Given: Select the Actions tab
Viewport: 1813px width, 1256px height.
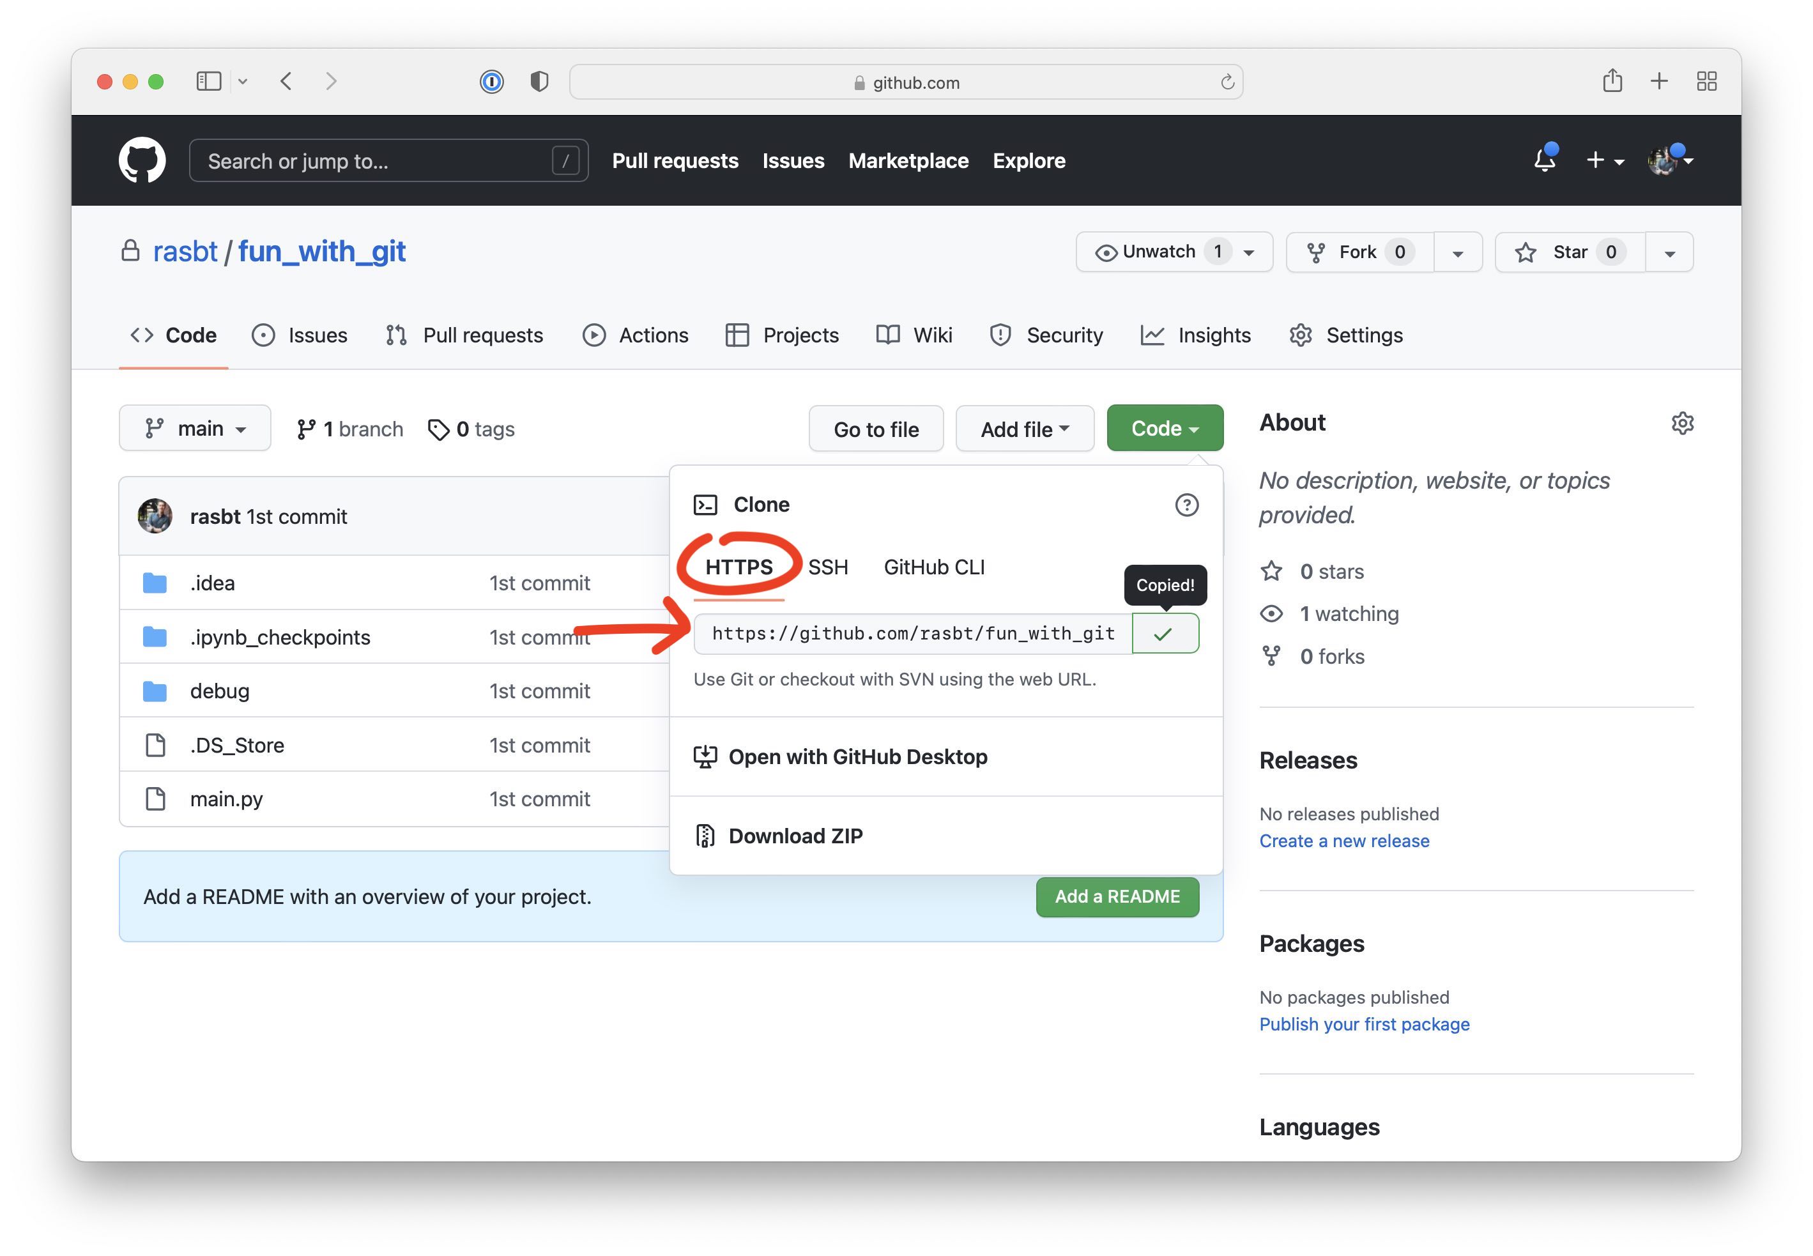Looking at the screenshot, I should pyautogui.click(x=635, y=335).
